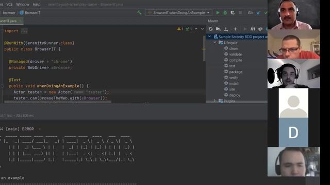Screen dimensions: 330x185
Task: Collapse the Lifecycle tree node
Action: pyautogui.click(x=215, y=42)
